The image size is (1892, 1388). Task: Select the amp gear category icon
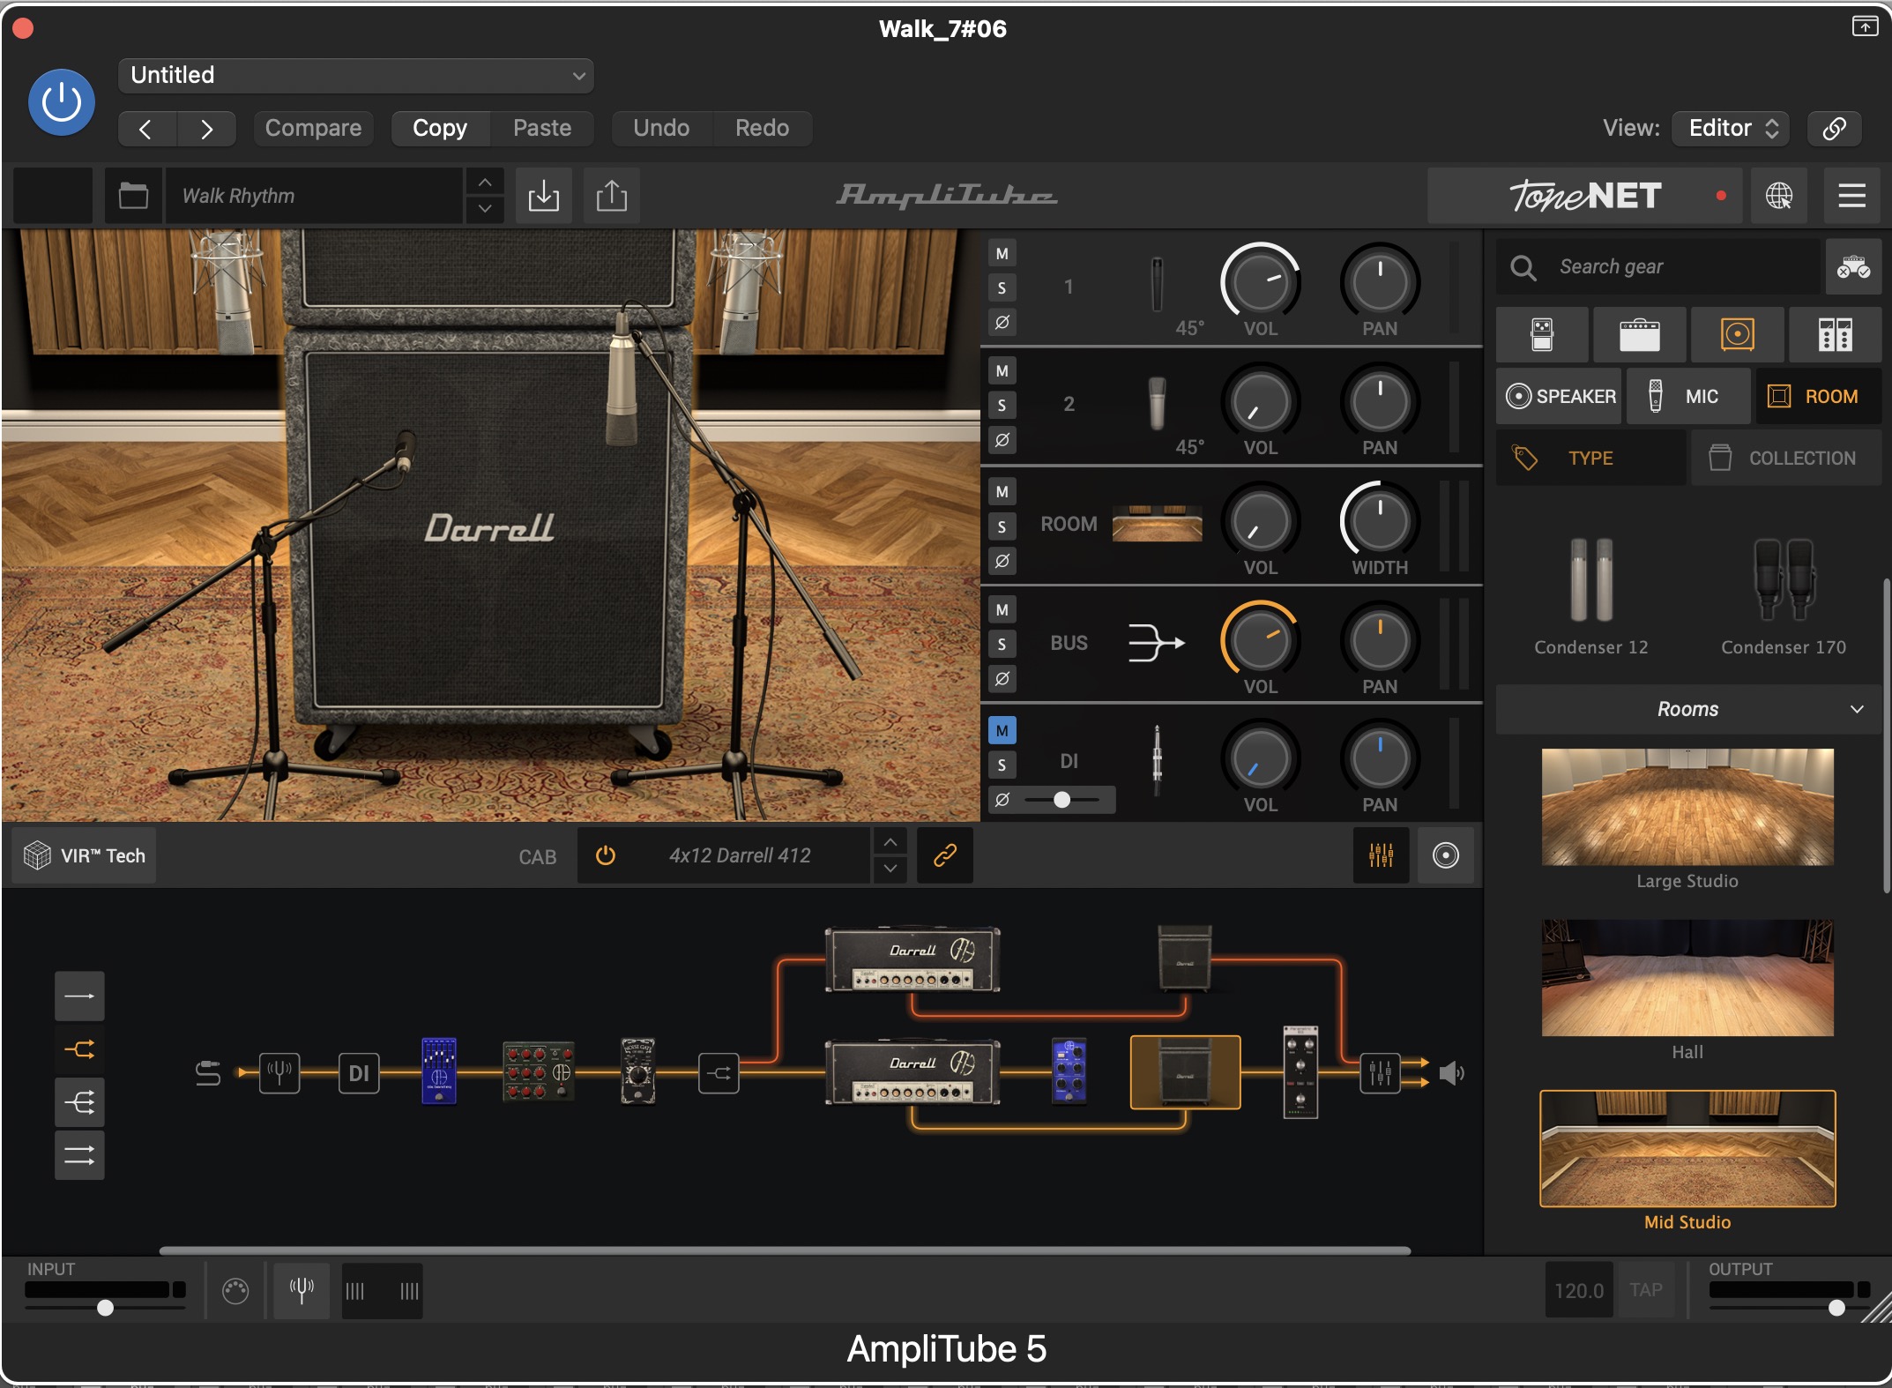(1640, 335)
